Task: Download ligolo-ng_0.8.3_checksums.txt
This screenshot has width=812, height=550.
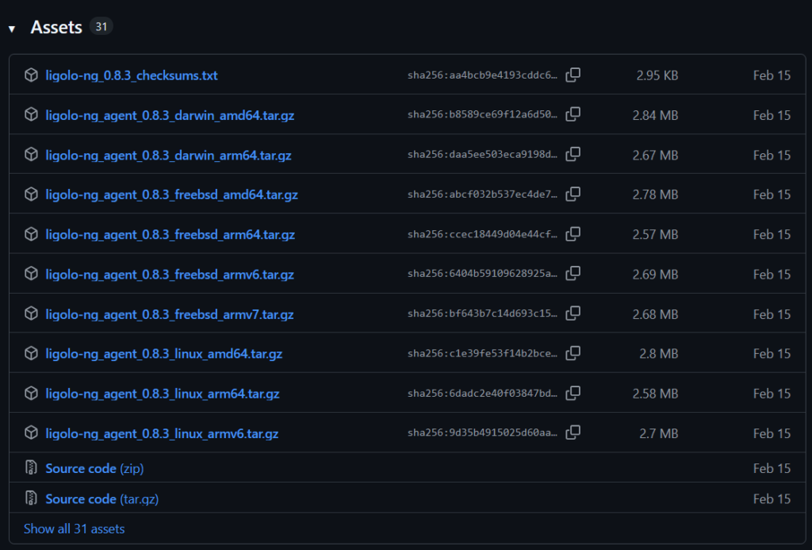Action: (x=132, y=75)
